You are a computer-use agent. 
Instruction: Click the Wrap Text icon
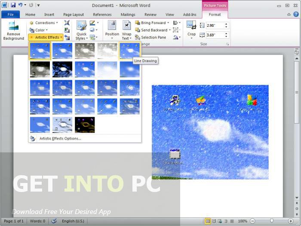pos(126,25)
